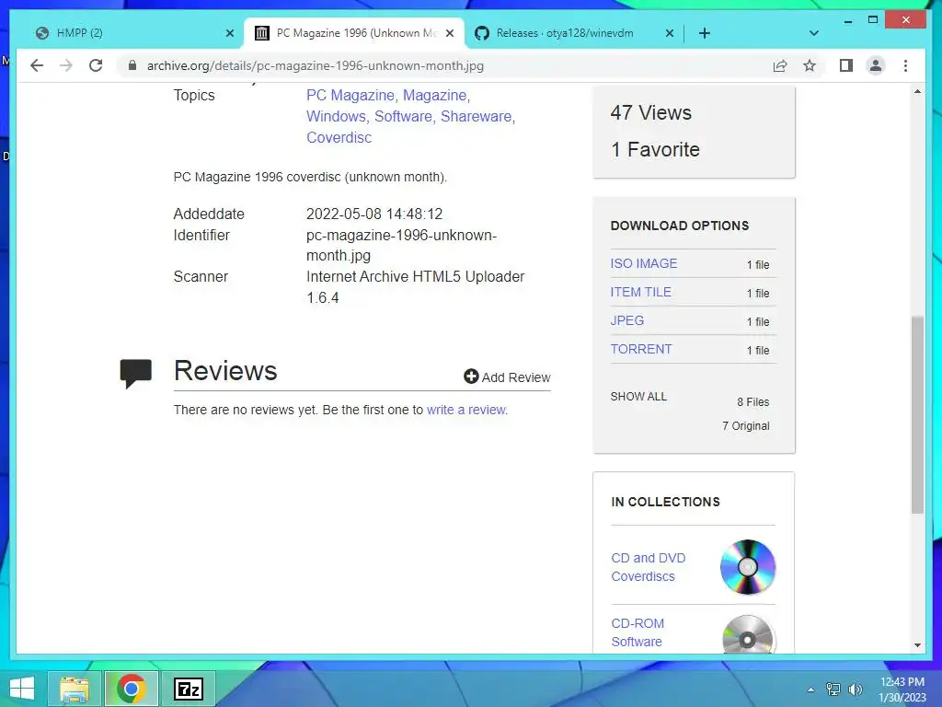Click the '7 Original' count text
This screenshot has width=942, height=707.
(745, 425)
